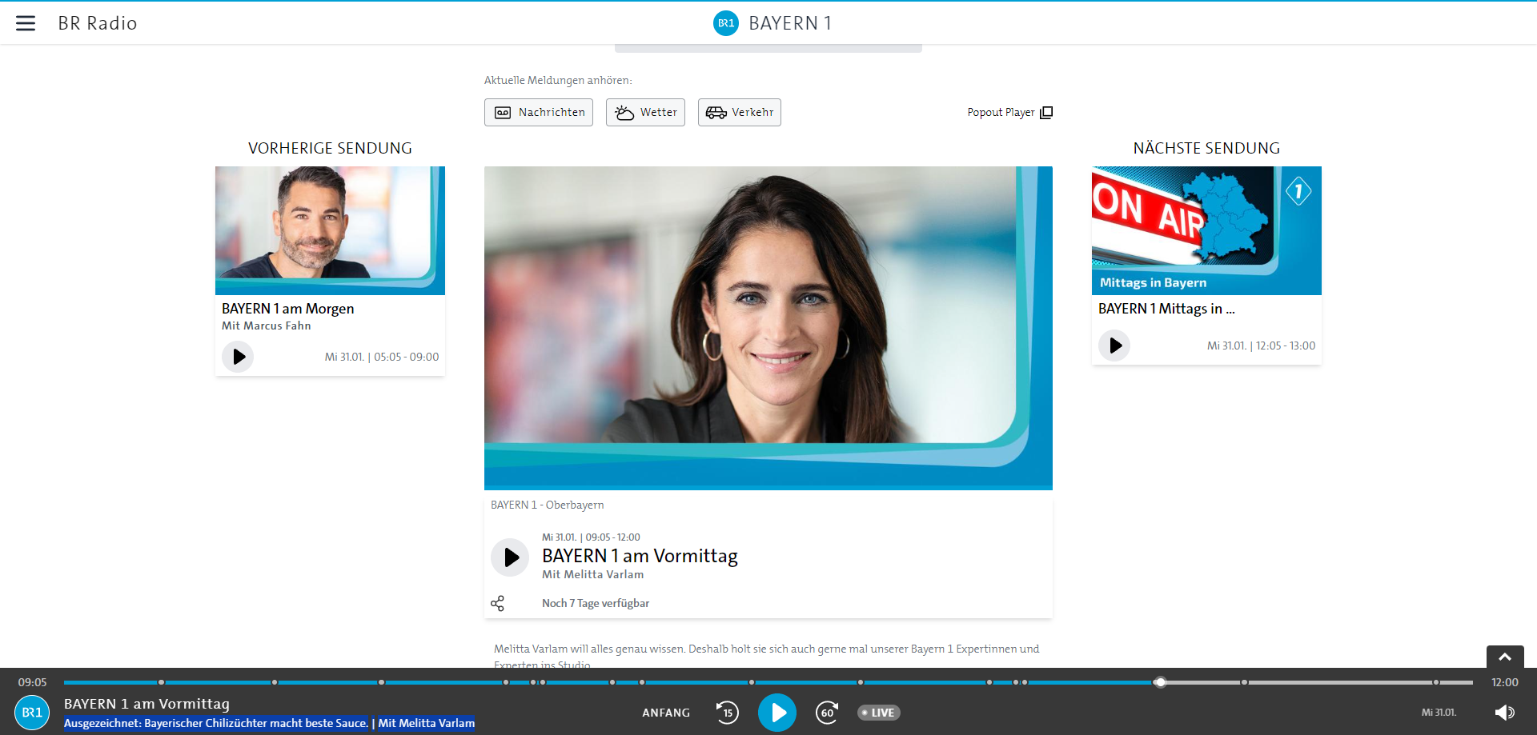
Task: Click the player bar show title
Action: pyautogui.click(x=146, y=704)
